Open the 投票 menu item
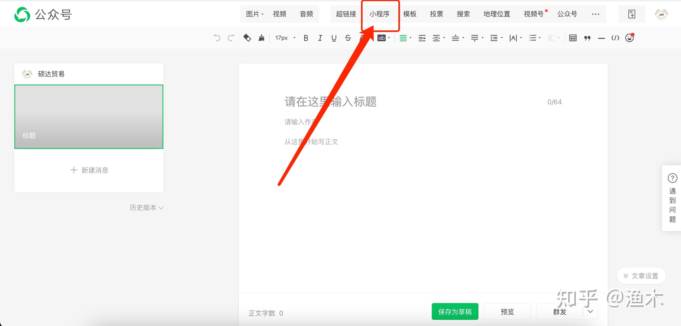Screen dimensions: 681x326 coord(437,14)
